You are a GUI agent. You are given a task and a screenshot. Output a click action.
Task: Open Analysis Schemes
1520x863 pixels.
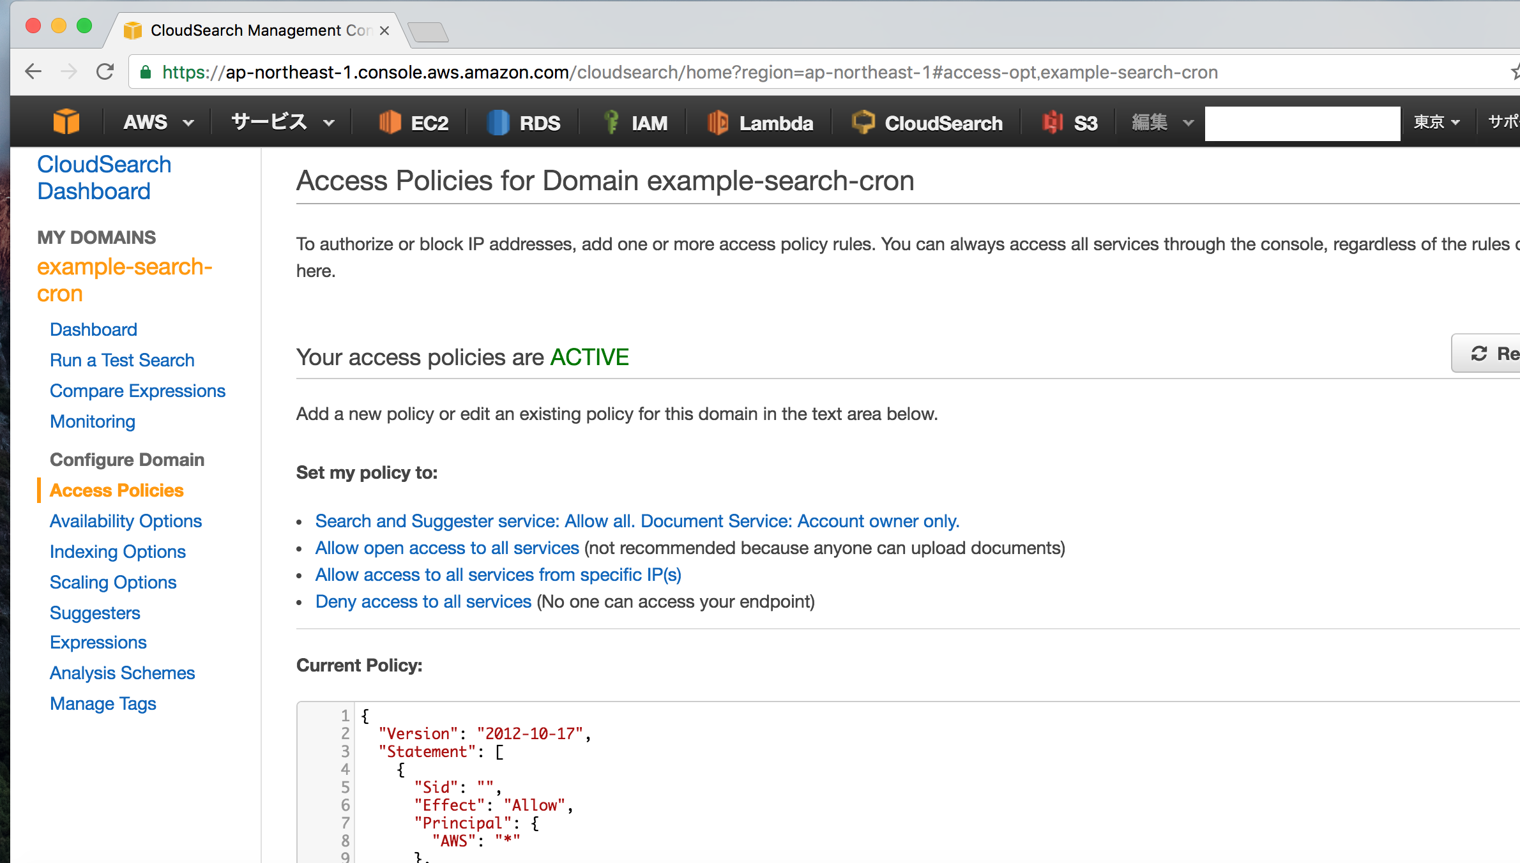point(122,673)
